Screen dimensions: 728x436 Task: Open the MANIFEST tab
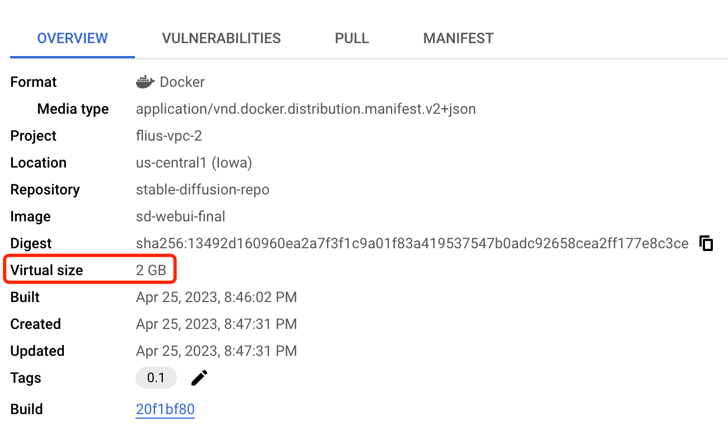[x=458, y=38]
